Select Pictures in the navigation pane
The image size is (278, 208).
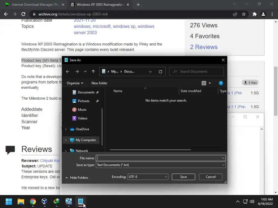84,101
